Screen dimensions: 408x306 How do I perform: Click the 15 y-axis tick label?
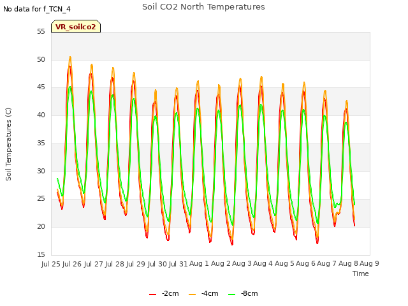pyautogui.click(x=41, y=254)
